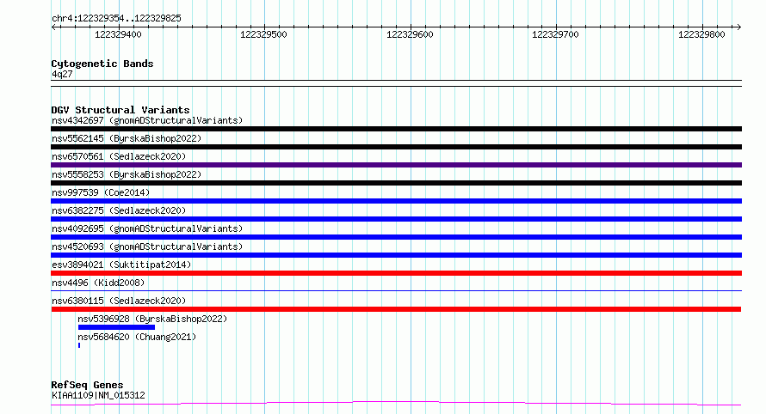Open the nsv997539 Coe2014 label

pos(101,192)
